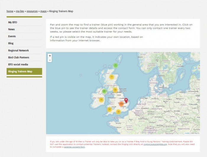Zoom out on the map
The image size is (207, 157).
pos(50,60)
